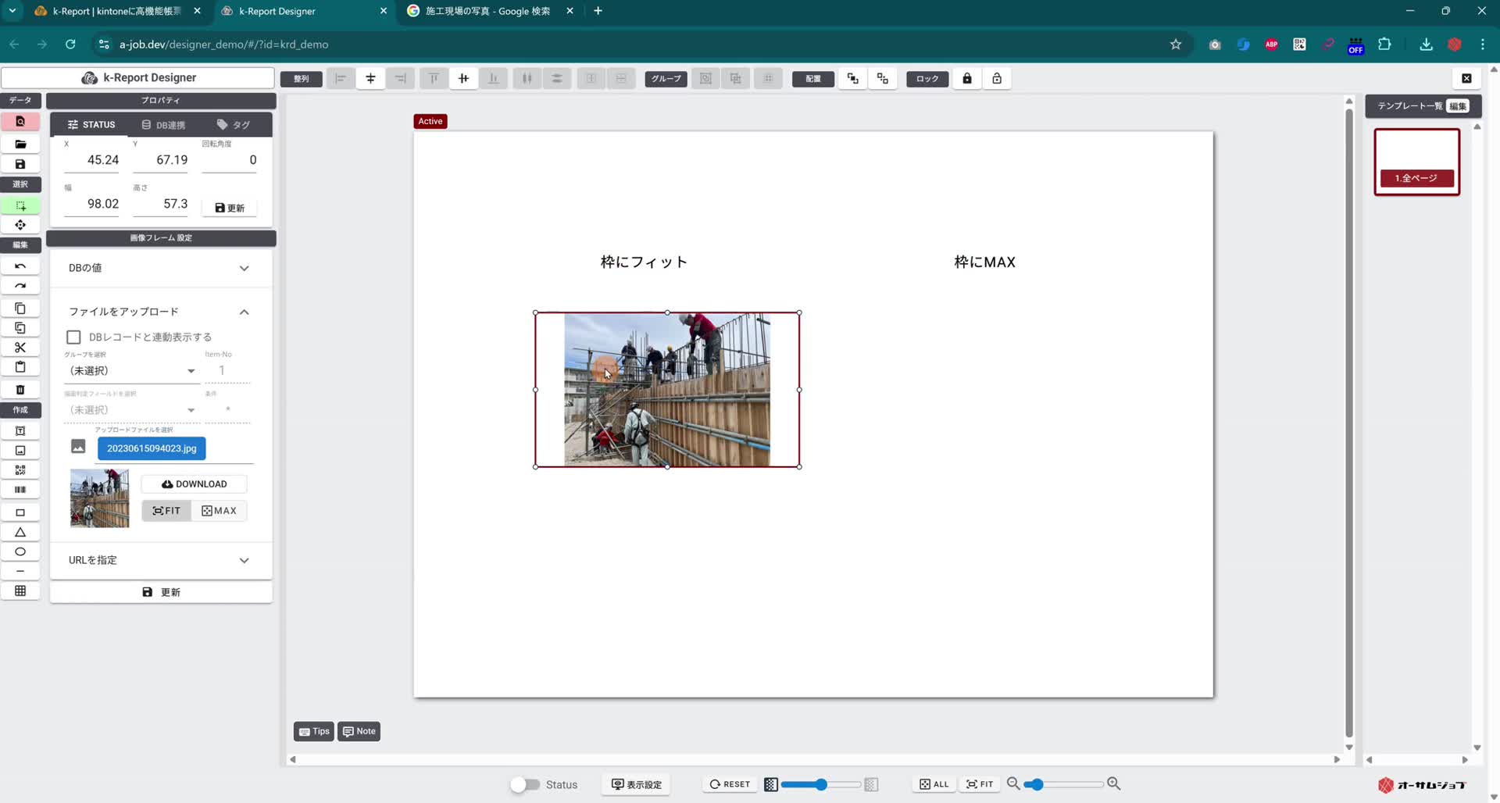
Task: Select the QR code creation tool
Action: point(20,469)
